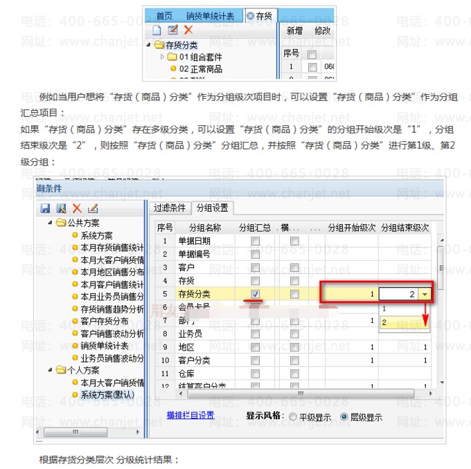Tick 分组汇总 checkbox for 单据编号
Image resolution: width=471 pixels, height=469 pixels.
tap(256, 254)
